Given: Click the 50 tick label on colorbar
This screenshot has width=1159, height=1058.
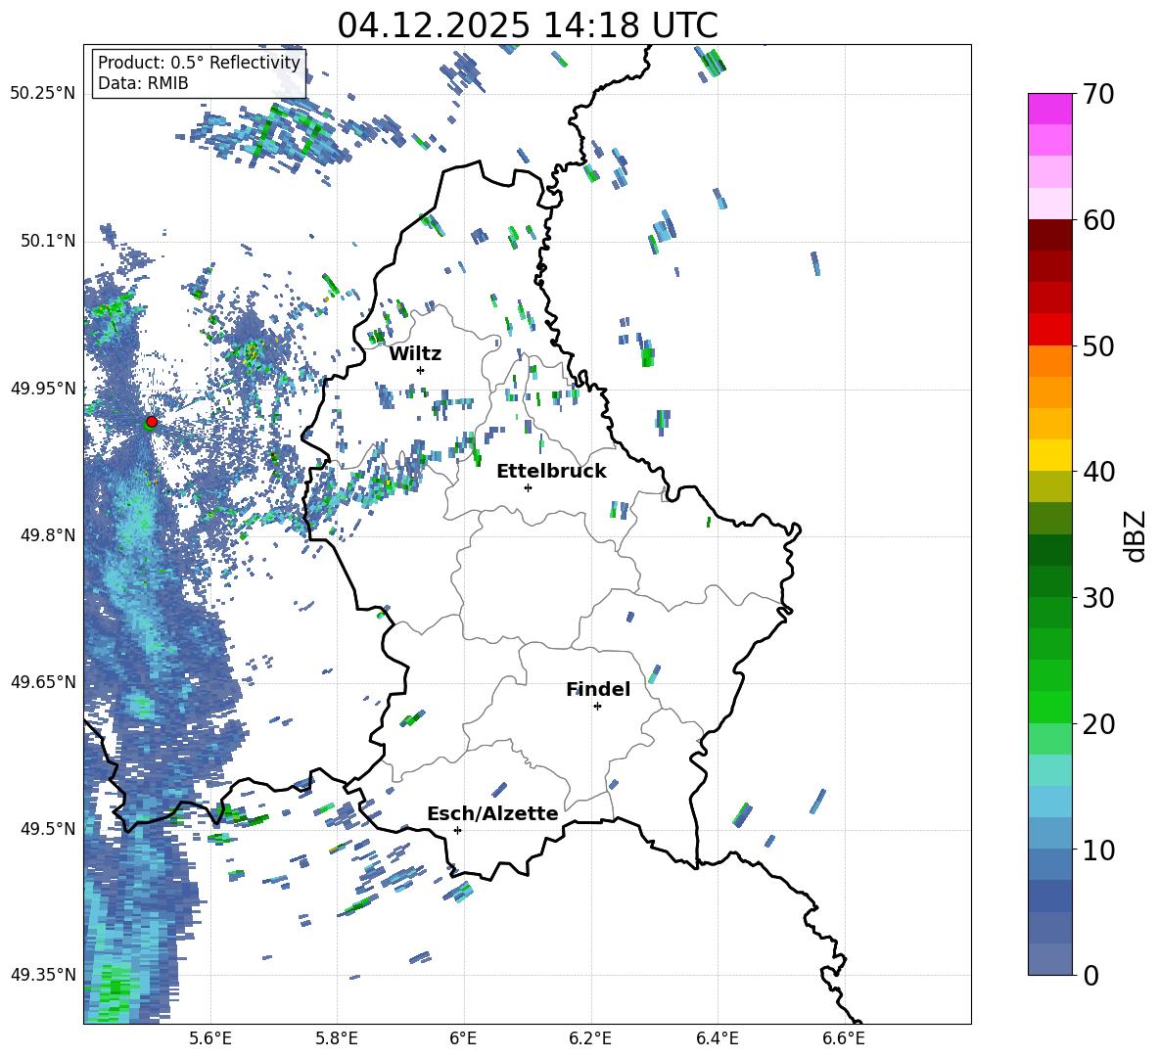Looking at the screenshot, I should pyautogui.click(x=1097, y=346).
